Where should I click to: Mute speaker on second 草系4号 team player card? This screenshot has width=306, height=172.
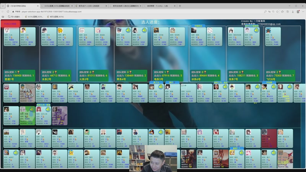point(144,30)
